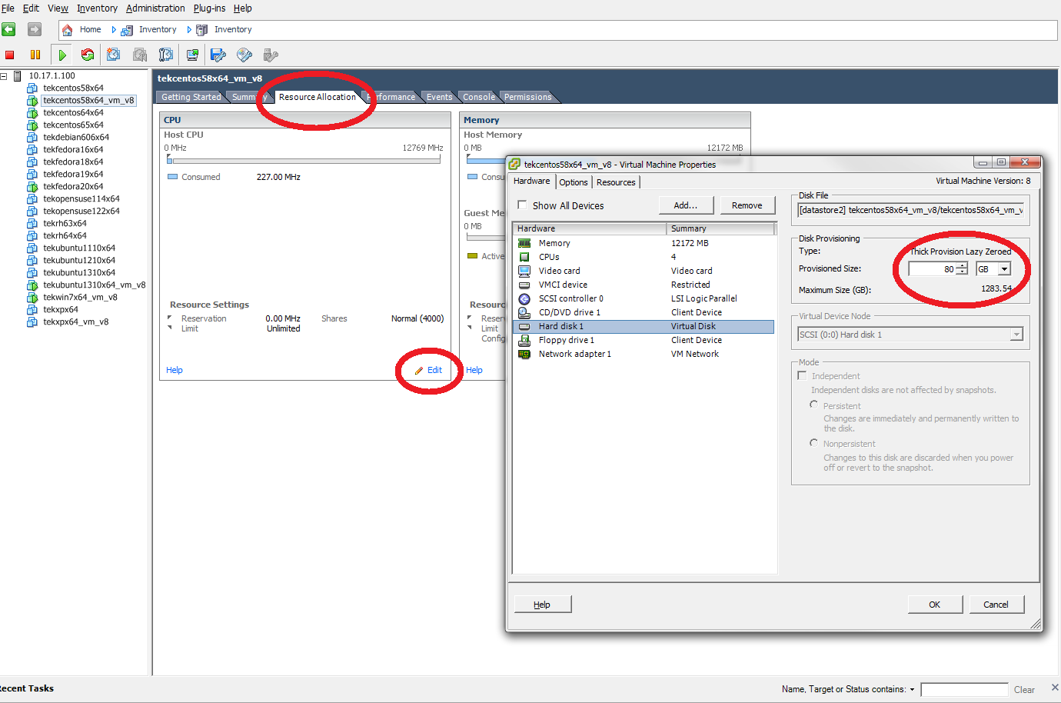Open the Home icon in the breadcrumb
The width and height of the screenshot is (1061, 703).
pyautogui.click(x=68, y=30)
